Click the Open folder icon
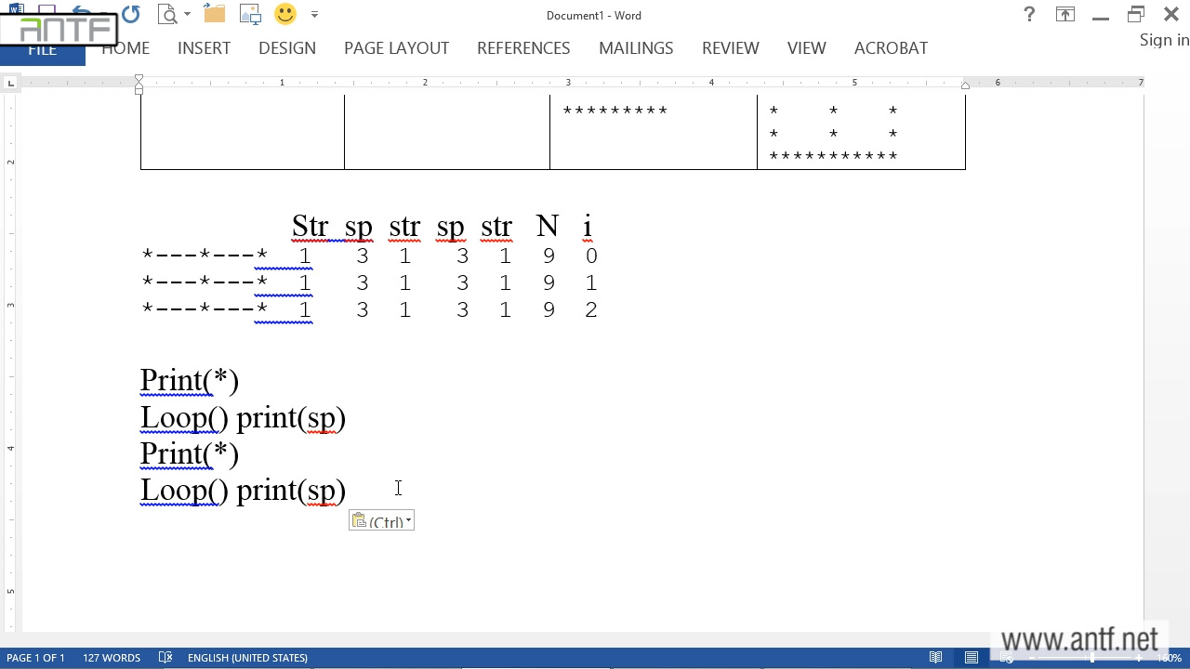The image size is (1190, 669). (x=214, y=14)
